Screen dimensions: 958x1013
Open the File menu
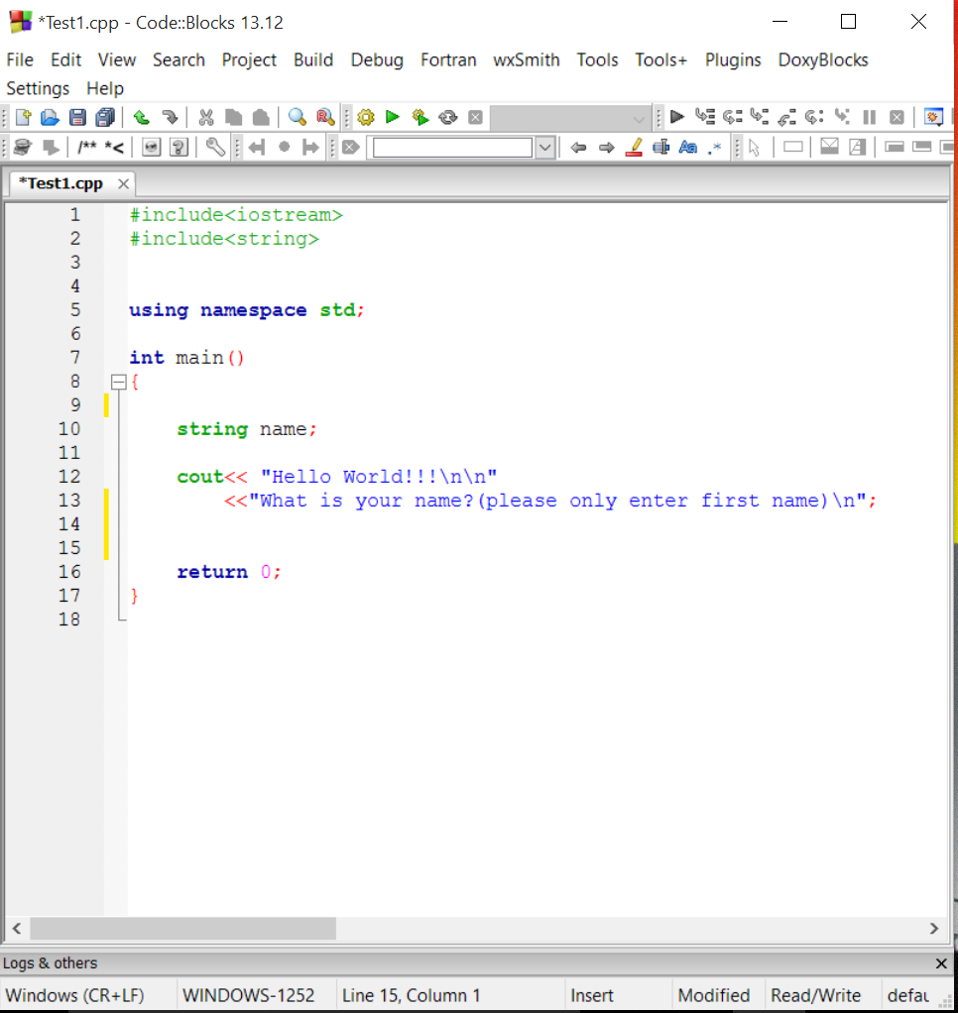coord(20,60)
